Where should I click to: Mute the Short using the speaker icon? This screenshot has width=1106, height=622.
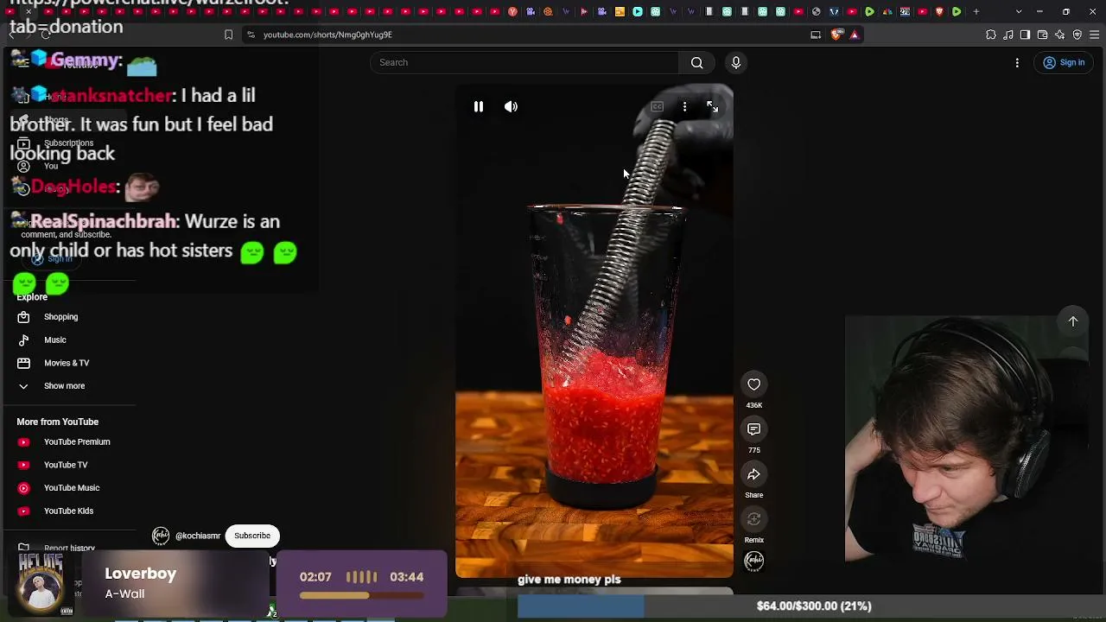coord(511,106)
